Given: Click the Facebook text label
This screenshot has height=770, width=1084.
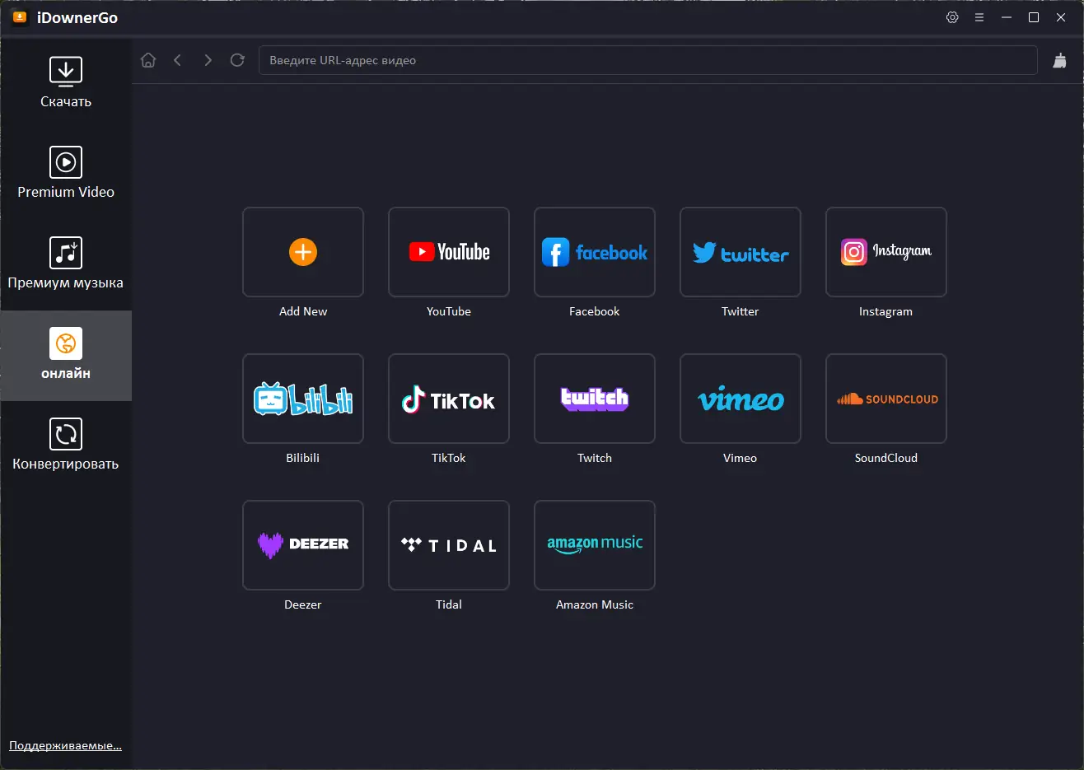Looking at the screenshot, I should click(x=595, y=311).
